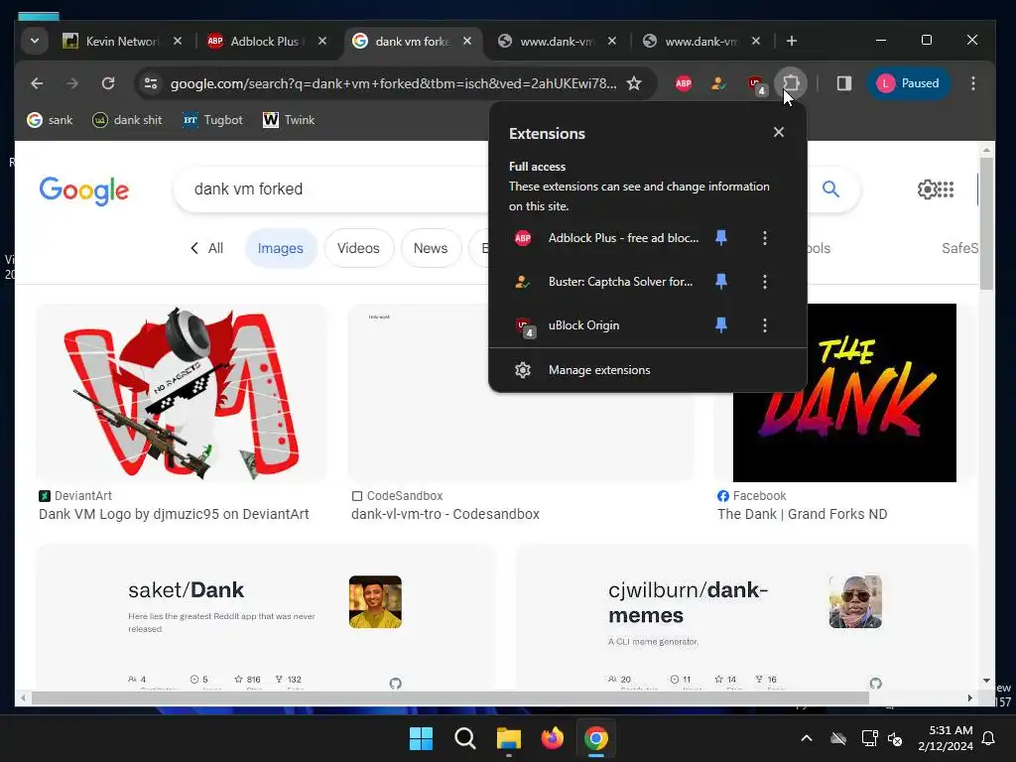Open the Google apps grid
This screenshot has width=1016, height=762.
[x=946, y=190]
